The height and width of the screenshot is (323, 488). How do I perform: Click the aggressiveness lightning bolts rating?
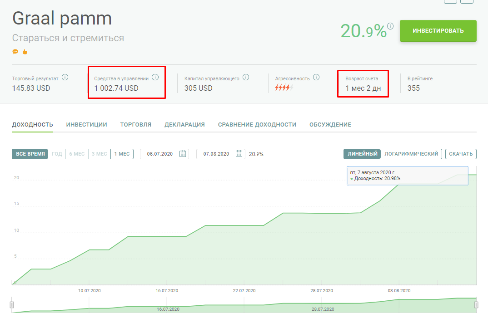284,88
